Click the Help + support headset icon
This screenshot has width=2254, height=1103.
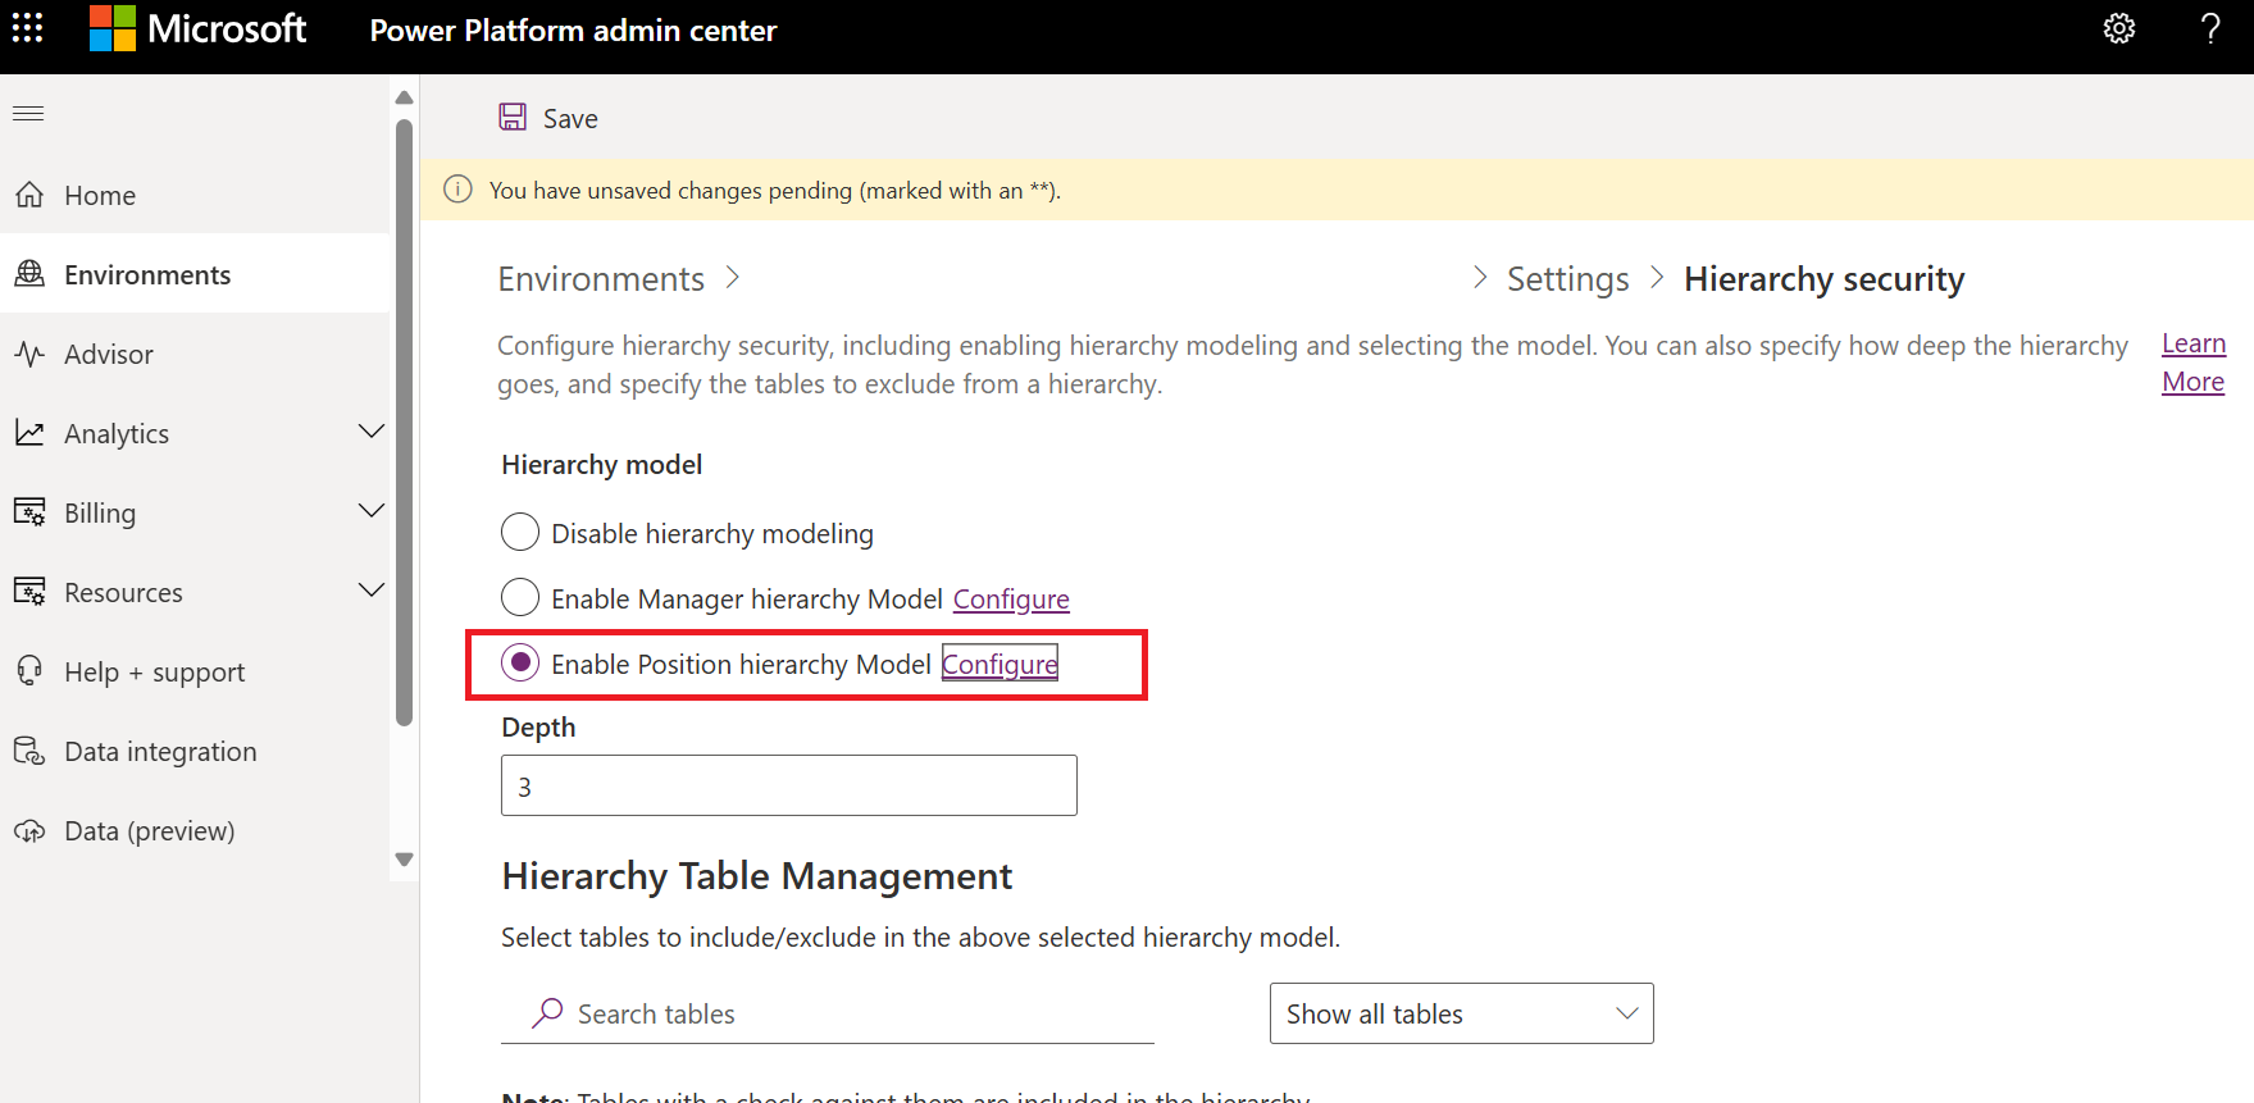(x=30, y=672)
